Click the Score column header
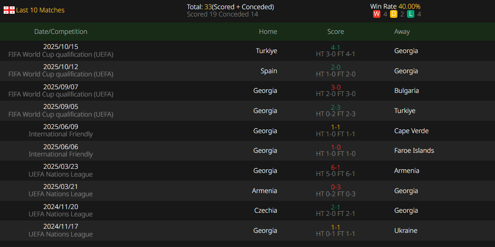The width and height of the screenshot is (495, 247). point(335,32)
